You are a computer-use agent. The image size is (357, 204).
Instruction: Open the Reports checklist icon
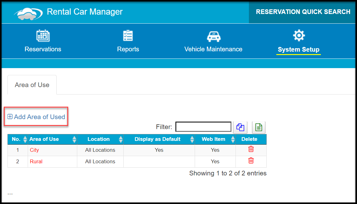pos(128,36)
